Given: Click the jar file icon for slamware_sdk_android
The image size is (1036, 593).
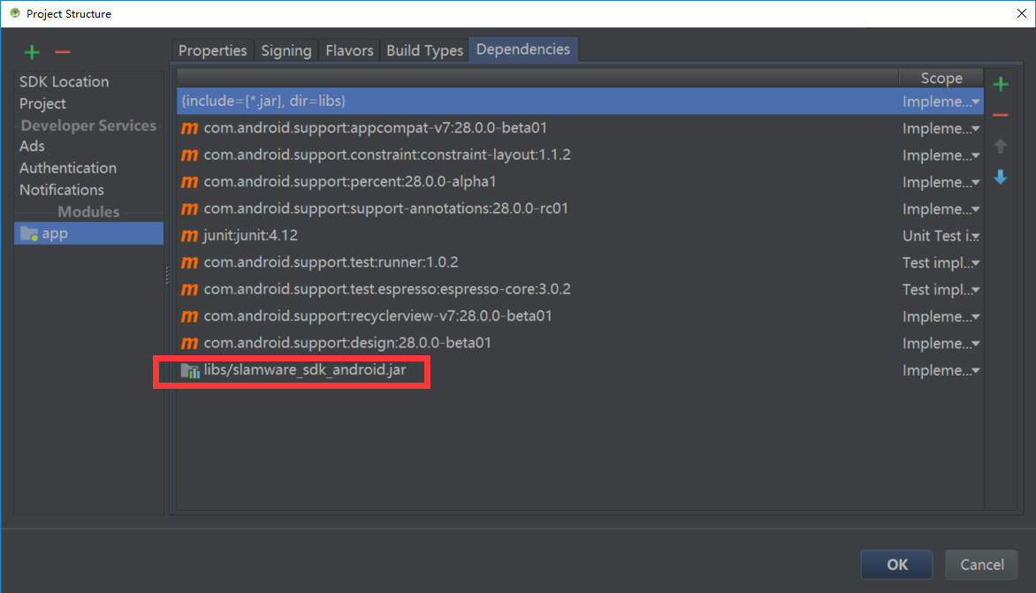Looking at the screenshot, I should pyautogui.click(x=190, y=370).
